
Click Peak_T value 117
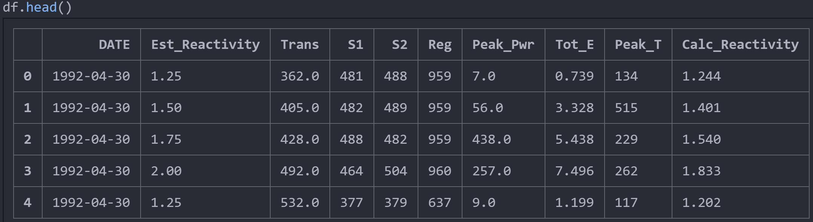pyautogui.click(x=626, y=203)
